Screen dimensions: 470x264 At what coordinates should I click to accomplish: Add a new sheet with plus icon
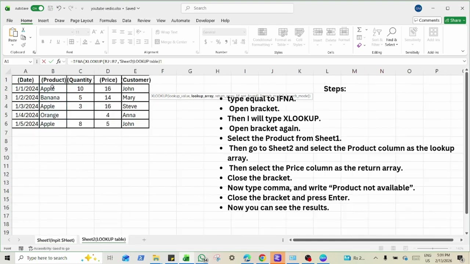tap(144, 240)
